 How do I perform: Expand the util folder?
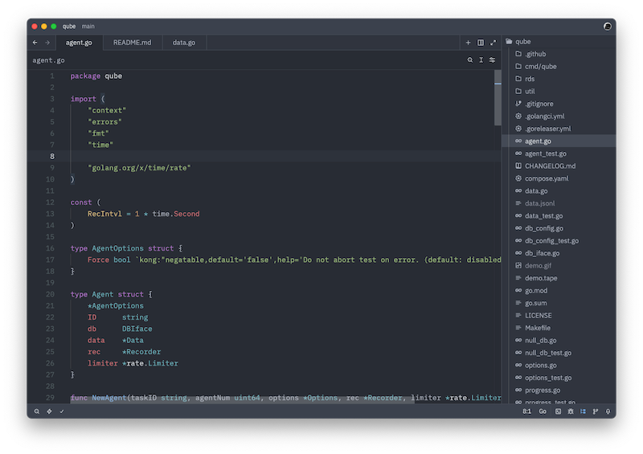559,91
